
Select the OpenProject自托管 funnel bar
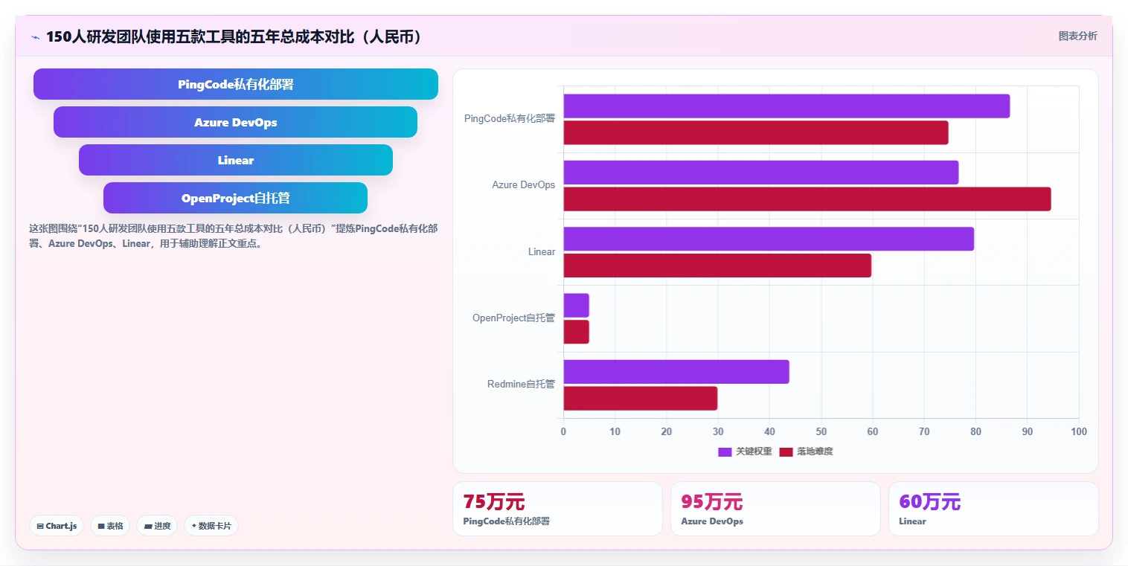click(x=235, y=198)
